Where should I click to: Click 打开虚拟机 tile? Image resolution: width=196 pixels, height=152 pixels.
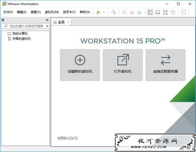pyautogui.click(x=123, y=65)
